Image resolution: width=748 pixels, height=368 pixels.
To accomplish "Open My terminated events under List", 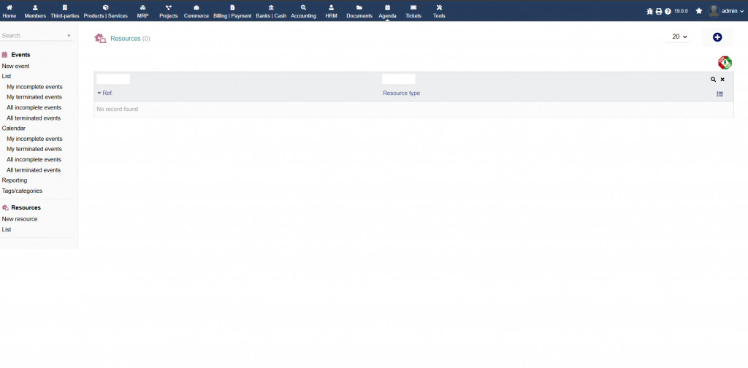I will (x=34, y=97).
